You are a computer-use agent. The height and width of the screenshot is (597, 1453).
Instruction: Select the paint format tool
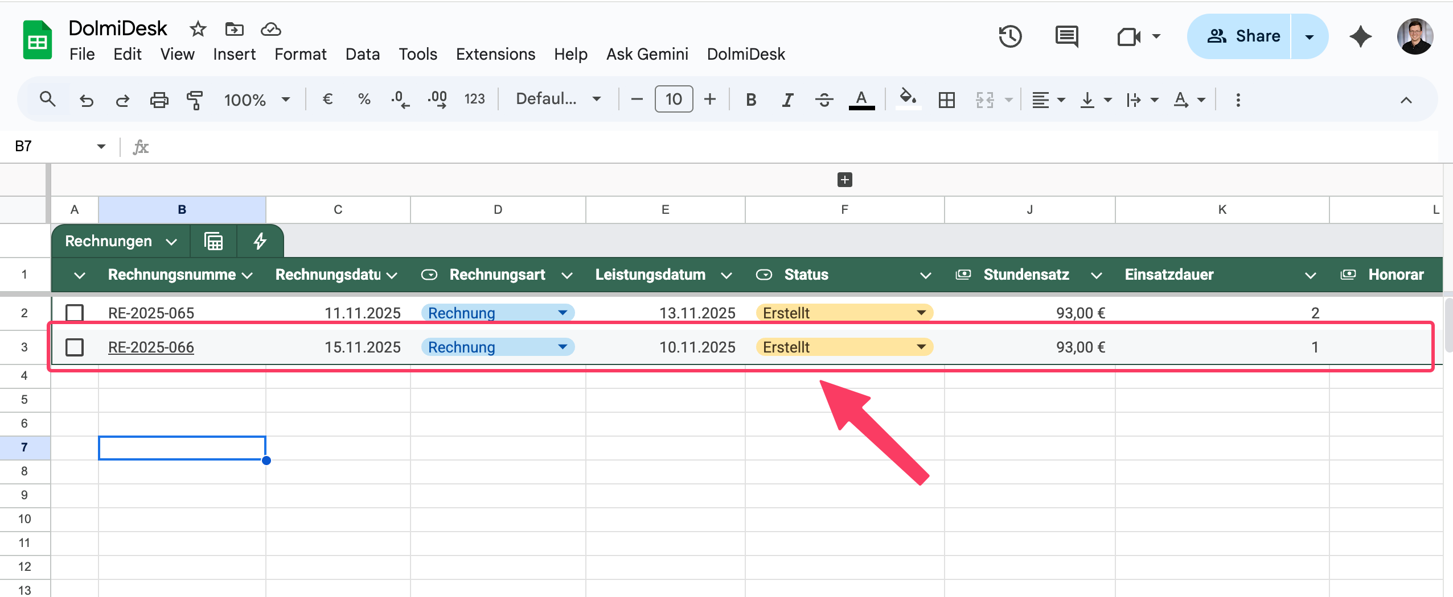pyautogui.click(x=194, y=99)
